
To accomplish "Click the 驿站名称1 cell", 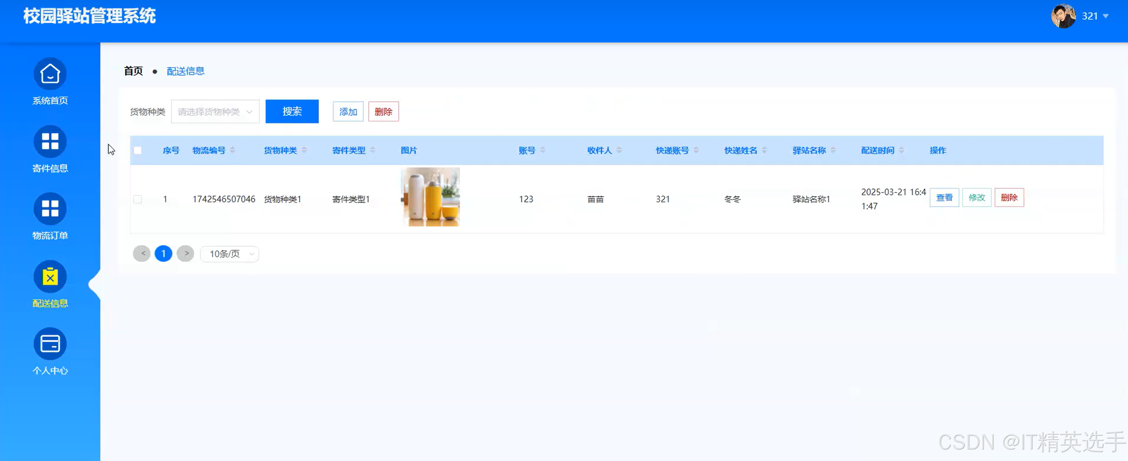I will click(x=811, y=199).
